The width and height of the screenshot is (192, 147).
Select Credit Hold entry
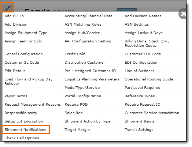tap(75, 54)
